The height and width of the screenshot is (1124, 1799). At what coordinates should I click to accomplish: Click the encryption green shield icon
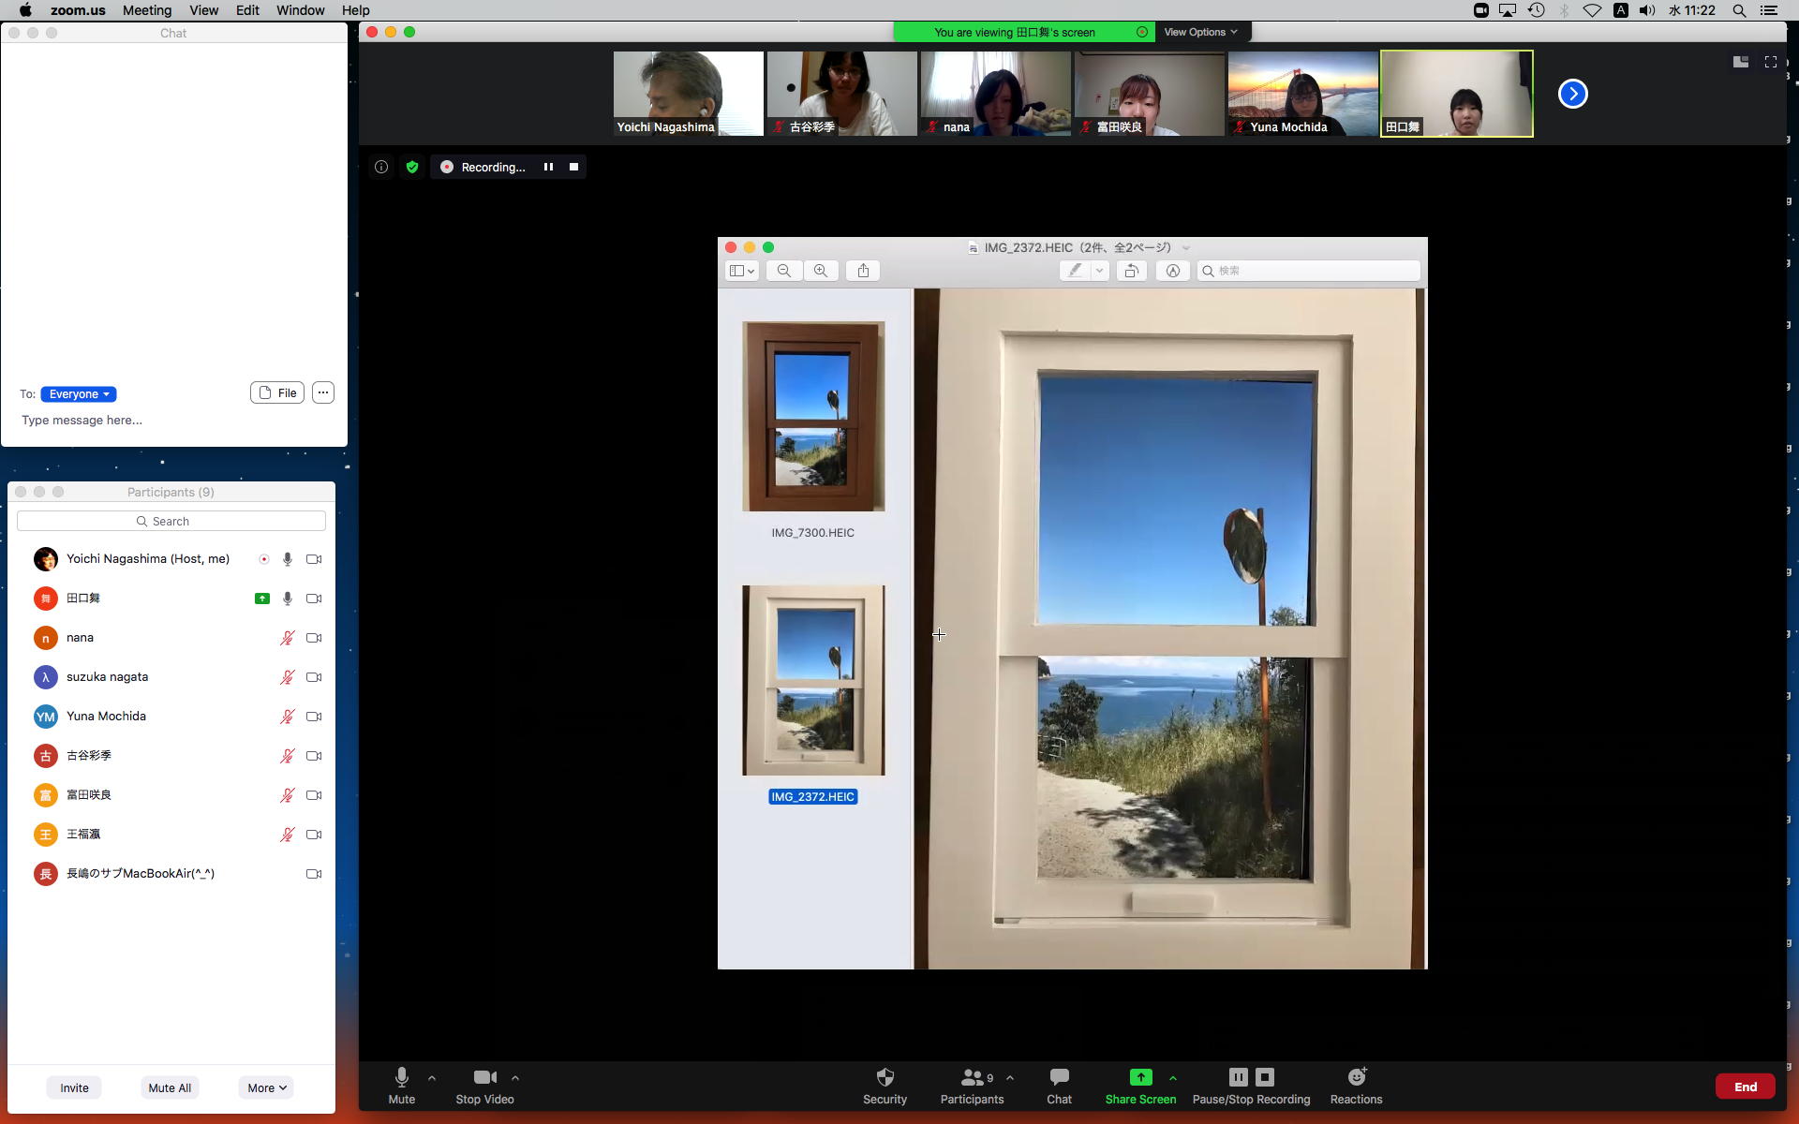point(412,167)
